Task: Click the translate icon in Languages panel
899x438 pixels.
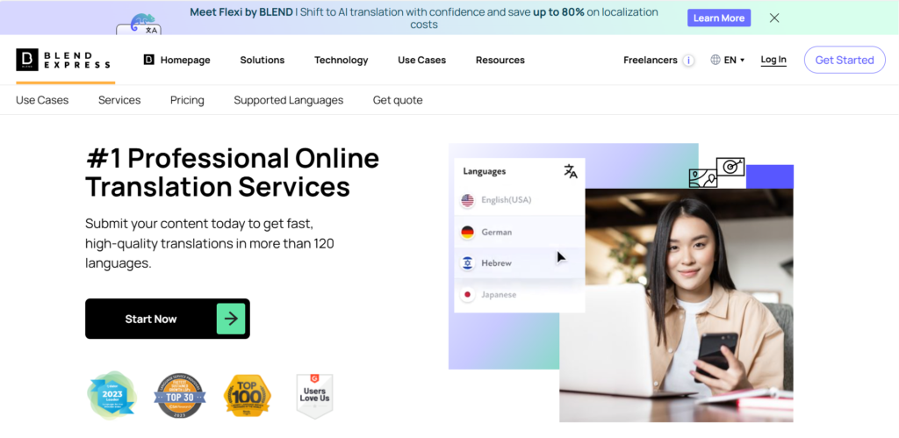Action: point(571,171)
